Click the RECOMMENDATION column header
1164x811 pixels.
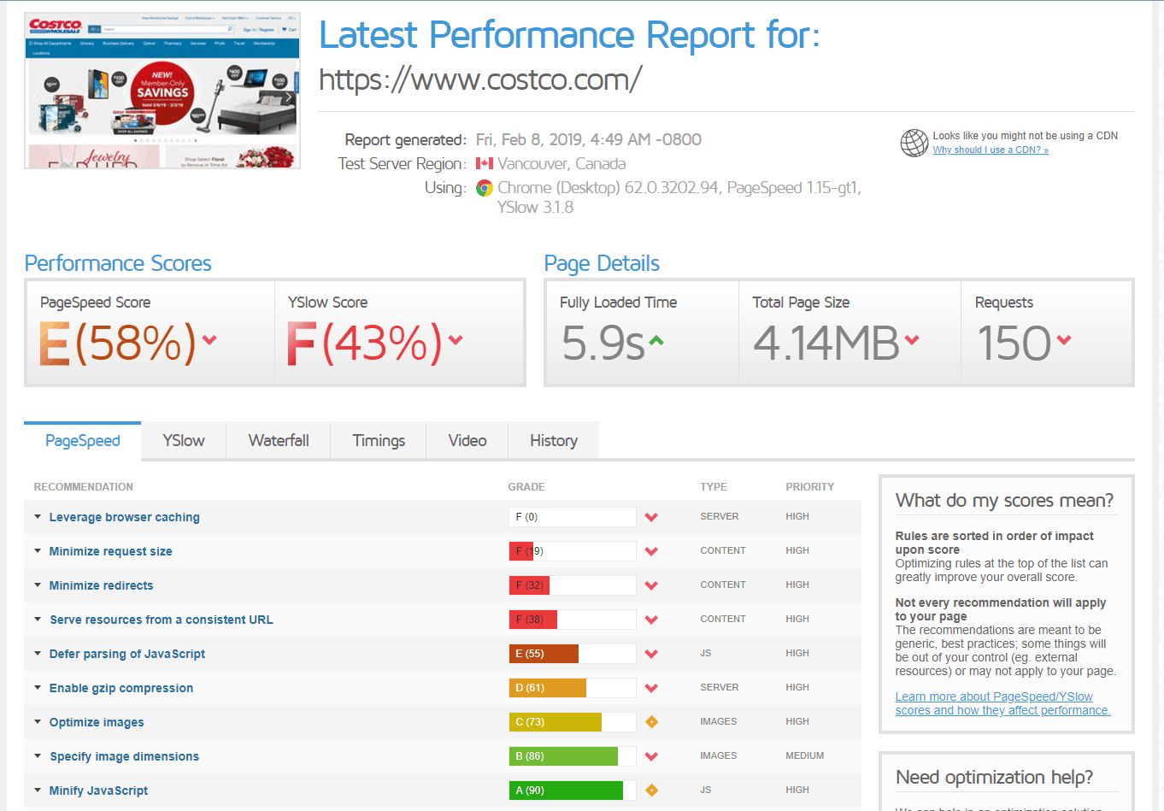[x=84, y=487]
